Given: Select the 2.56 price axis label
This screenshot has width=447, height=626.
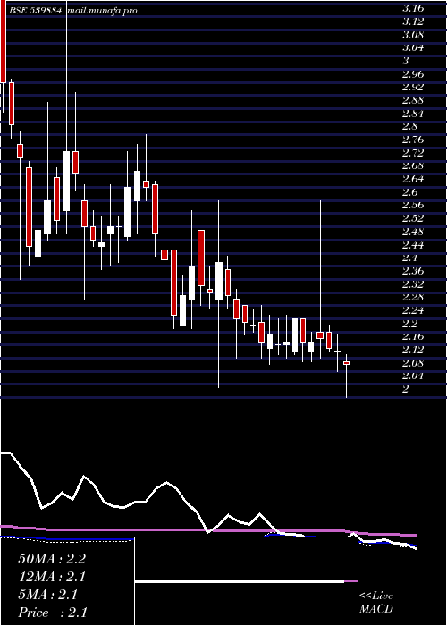Looking at the screenshot, I should click(x=412, y=205).
